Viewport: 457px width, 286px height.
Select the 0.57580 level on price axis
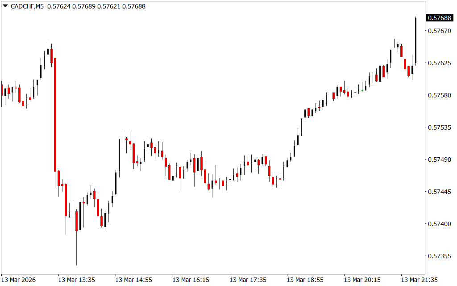coord(439,95)
